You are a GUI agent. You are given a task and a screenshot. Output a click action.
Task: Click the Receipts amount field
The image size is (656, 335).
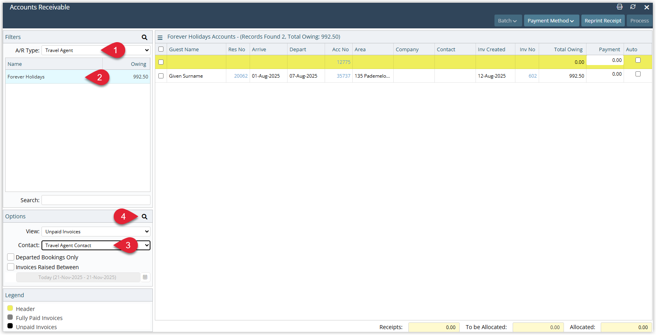(x=434, y=327)
